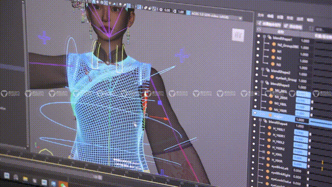
Task: Click the weight field of H_X00R
Action: (299, 164)
